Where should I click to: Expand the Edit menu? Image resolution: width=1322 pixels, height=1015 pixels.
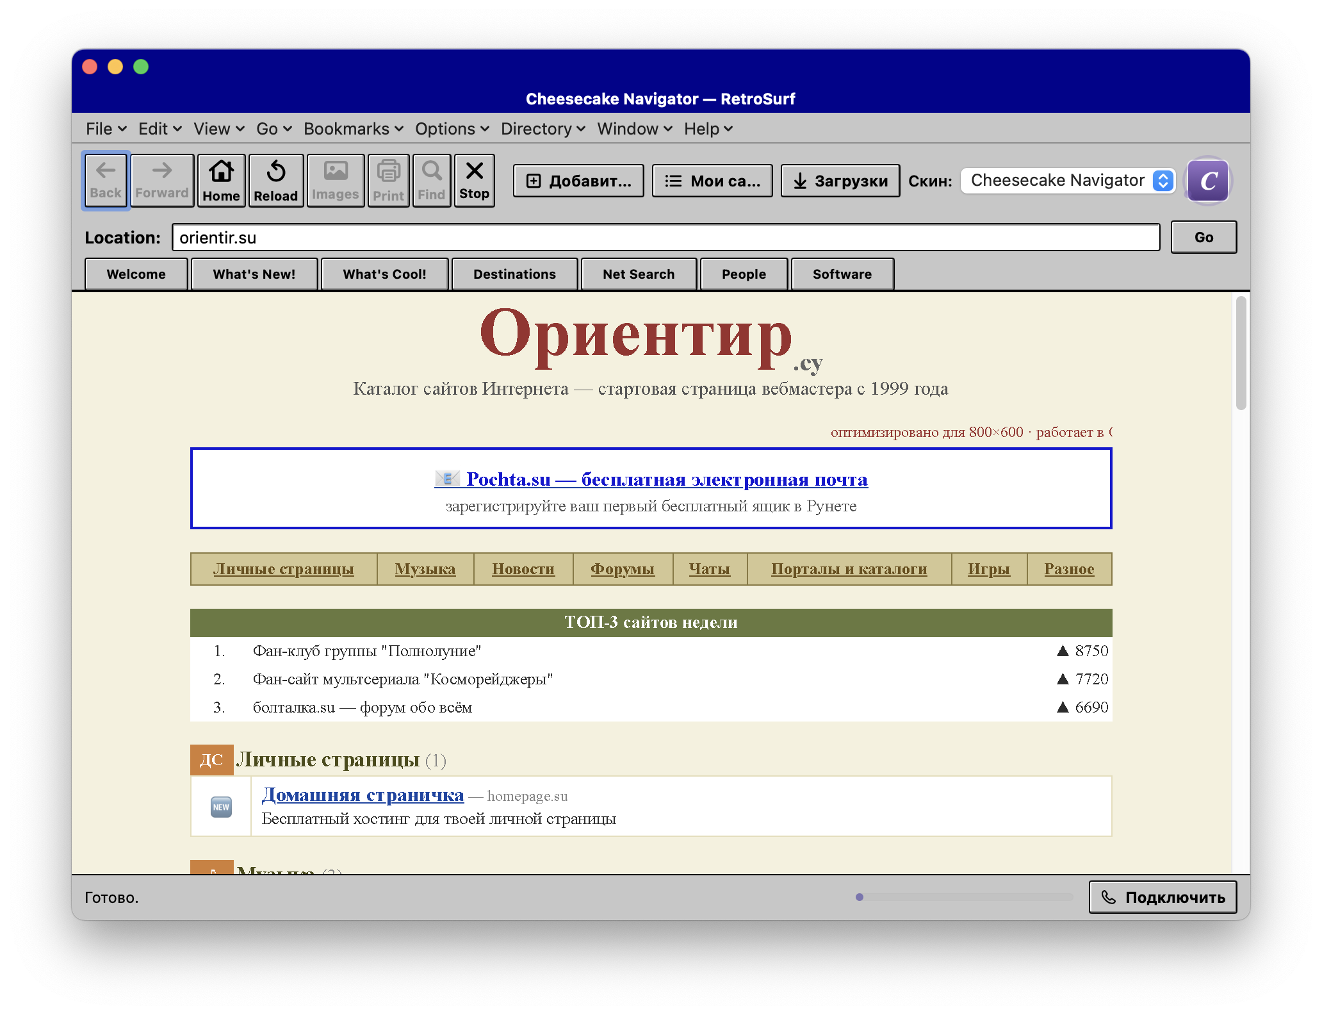point(160,129)
